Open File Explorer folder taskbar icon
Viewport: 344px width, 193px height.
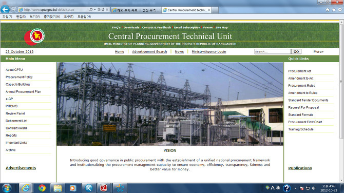[x=58, y=188]
